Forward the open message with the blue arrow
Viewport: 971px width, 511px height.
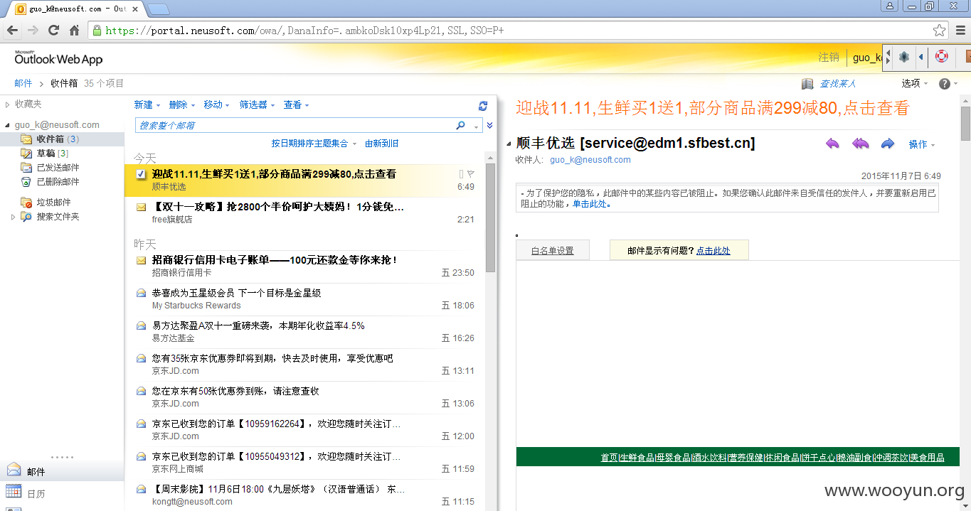click(887, 144)
